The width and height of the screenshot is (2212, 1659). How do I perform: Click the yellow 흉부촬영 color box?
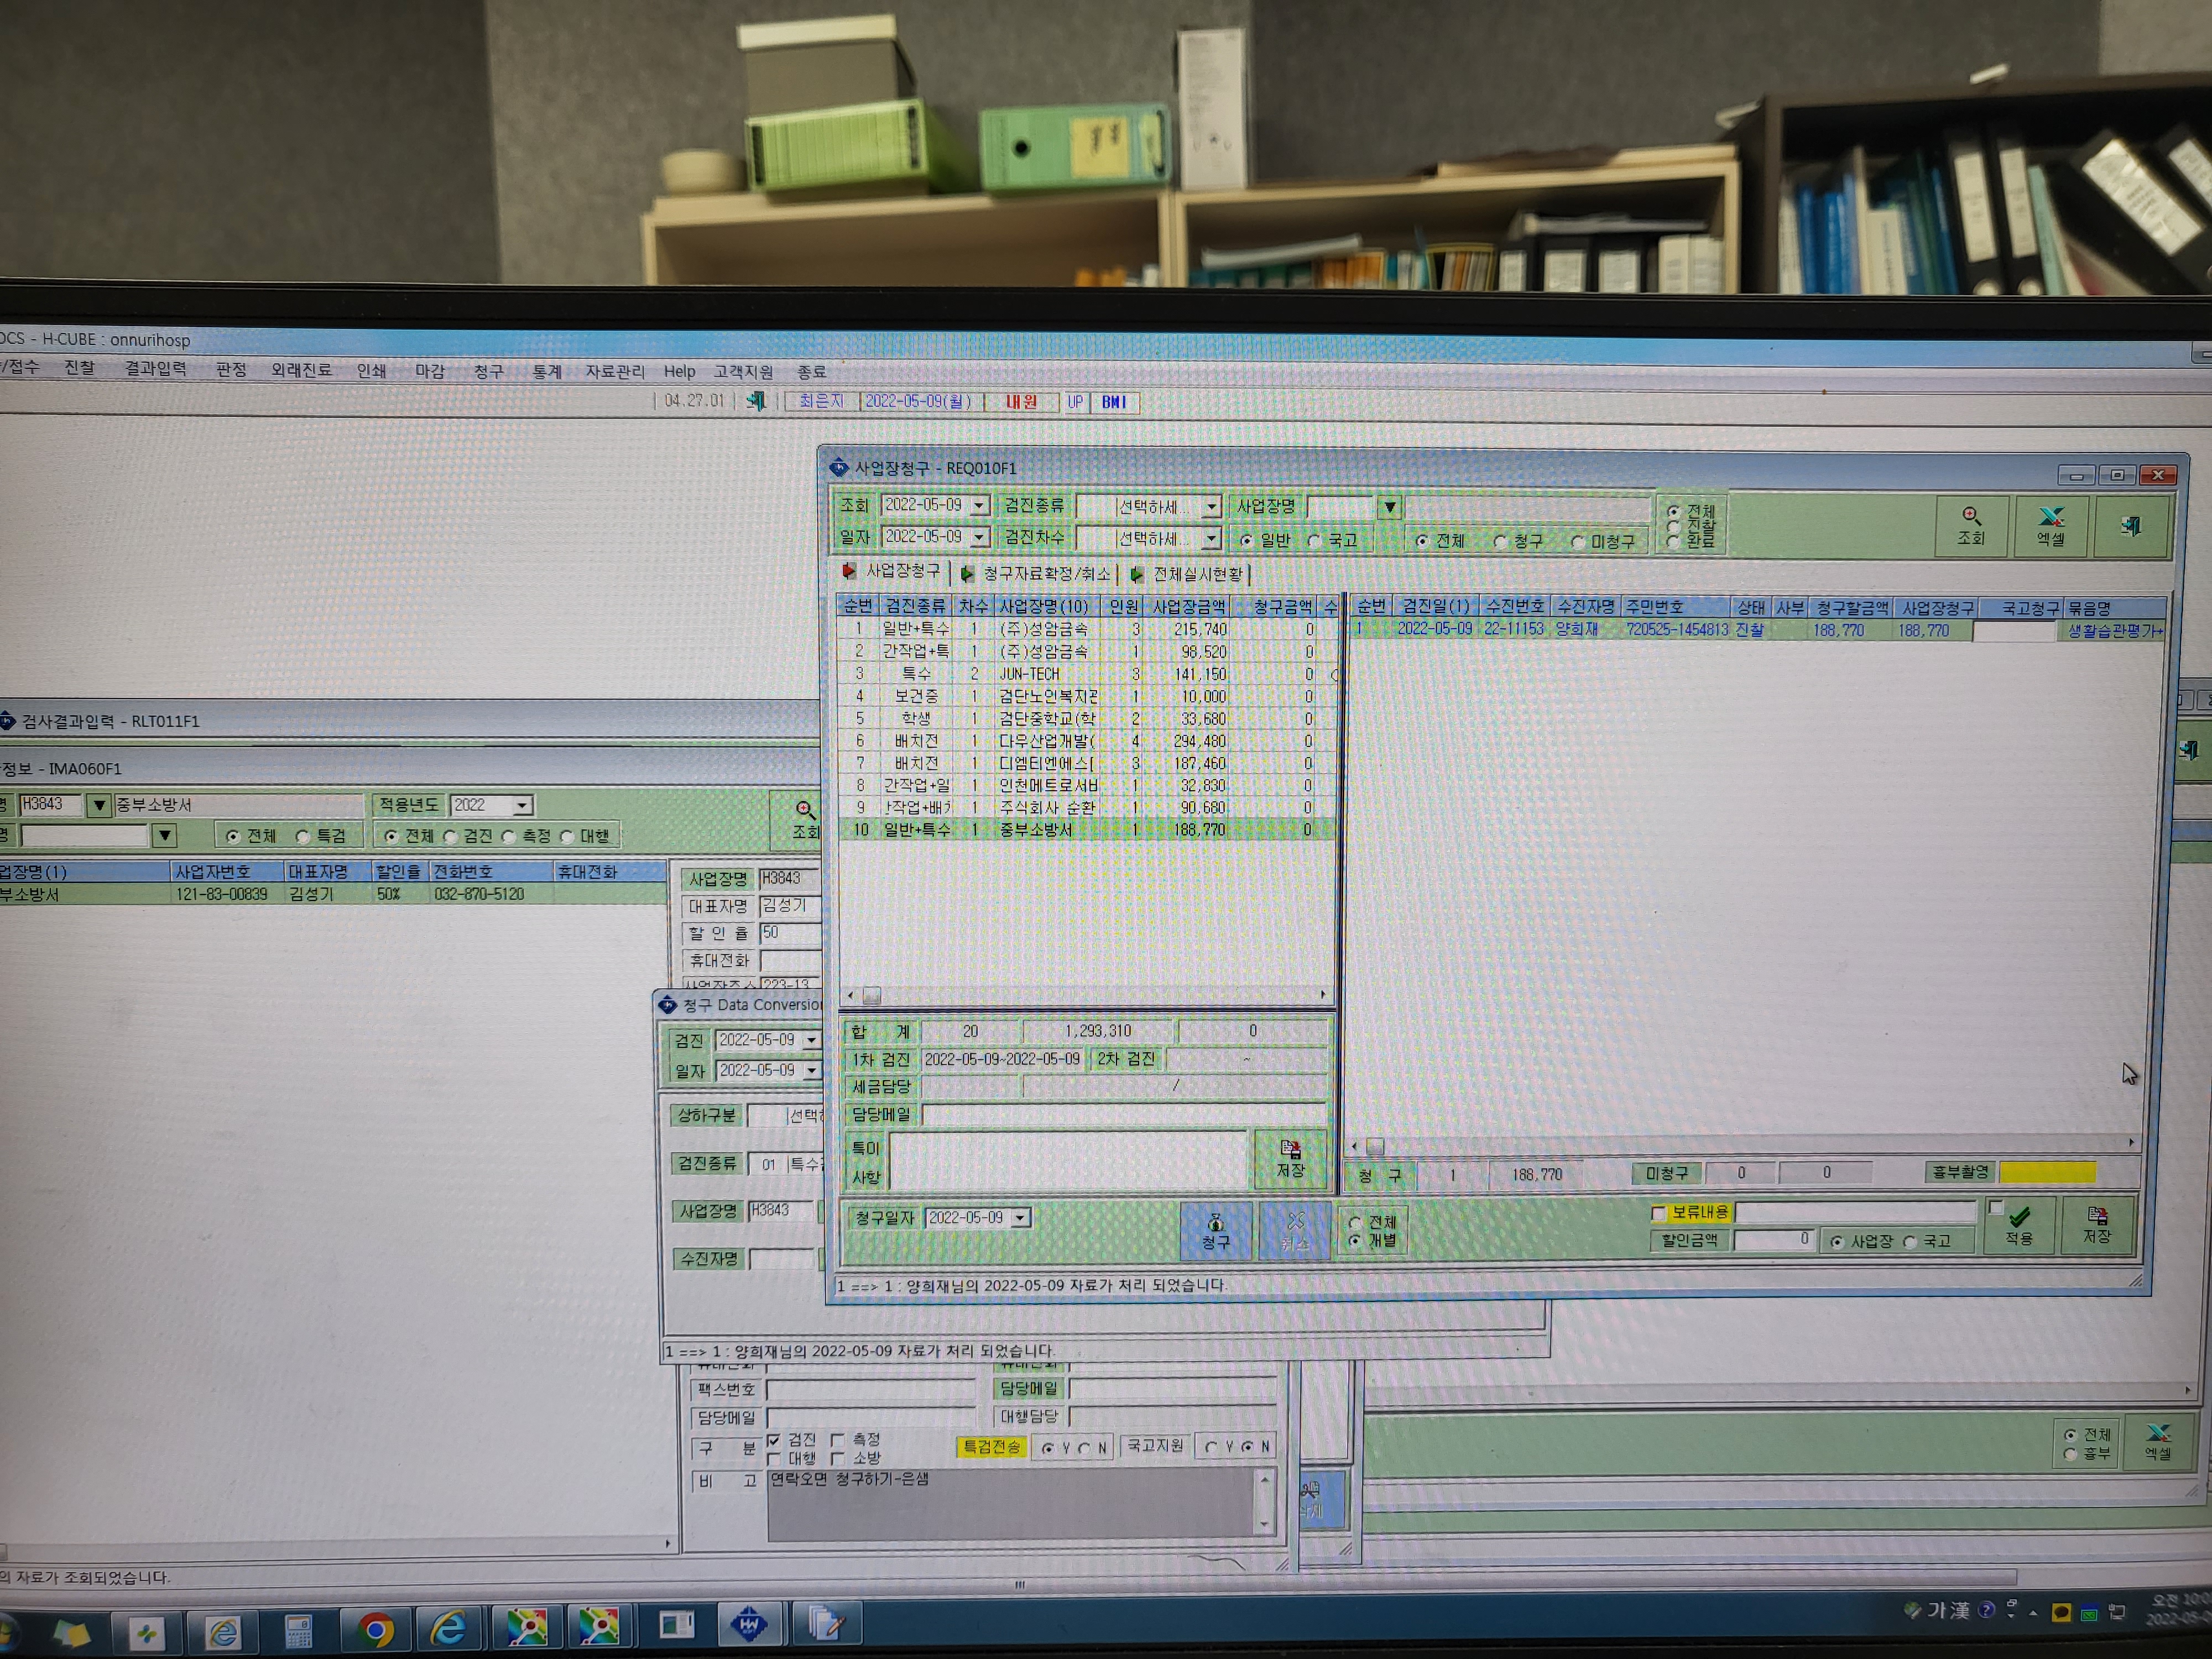2047,1172
